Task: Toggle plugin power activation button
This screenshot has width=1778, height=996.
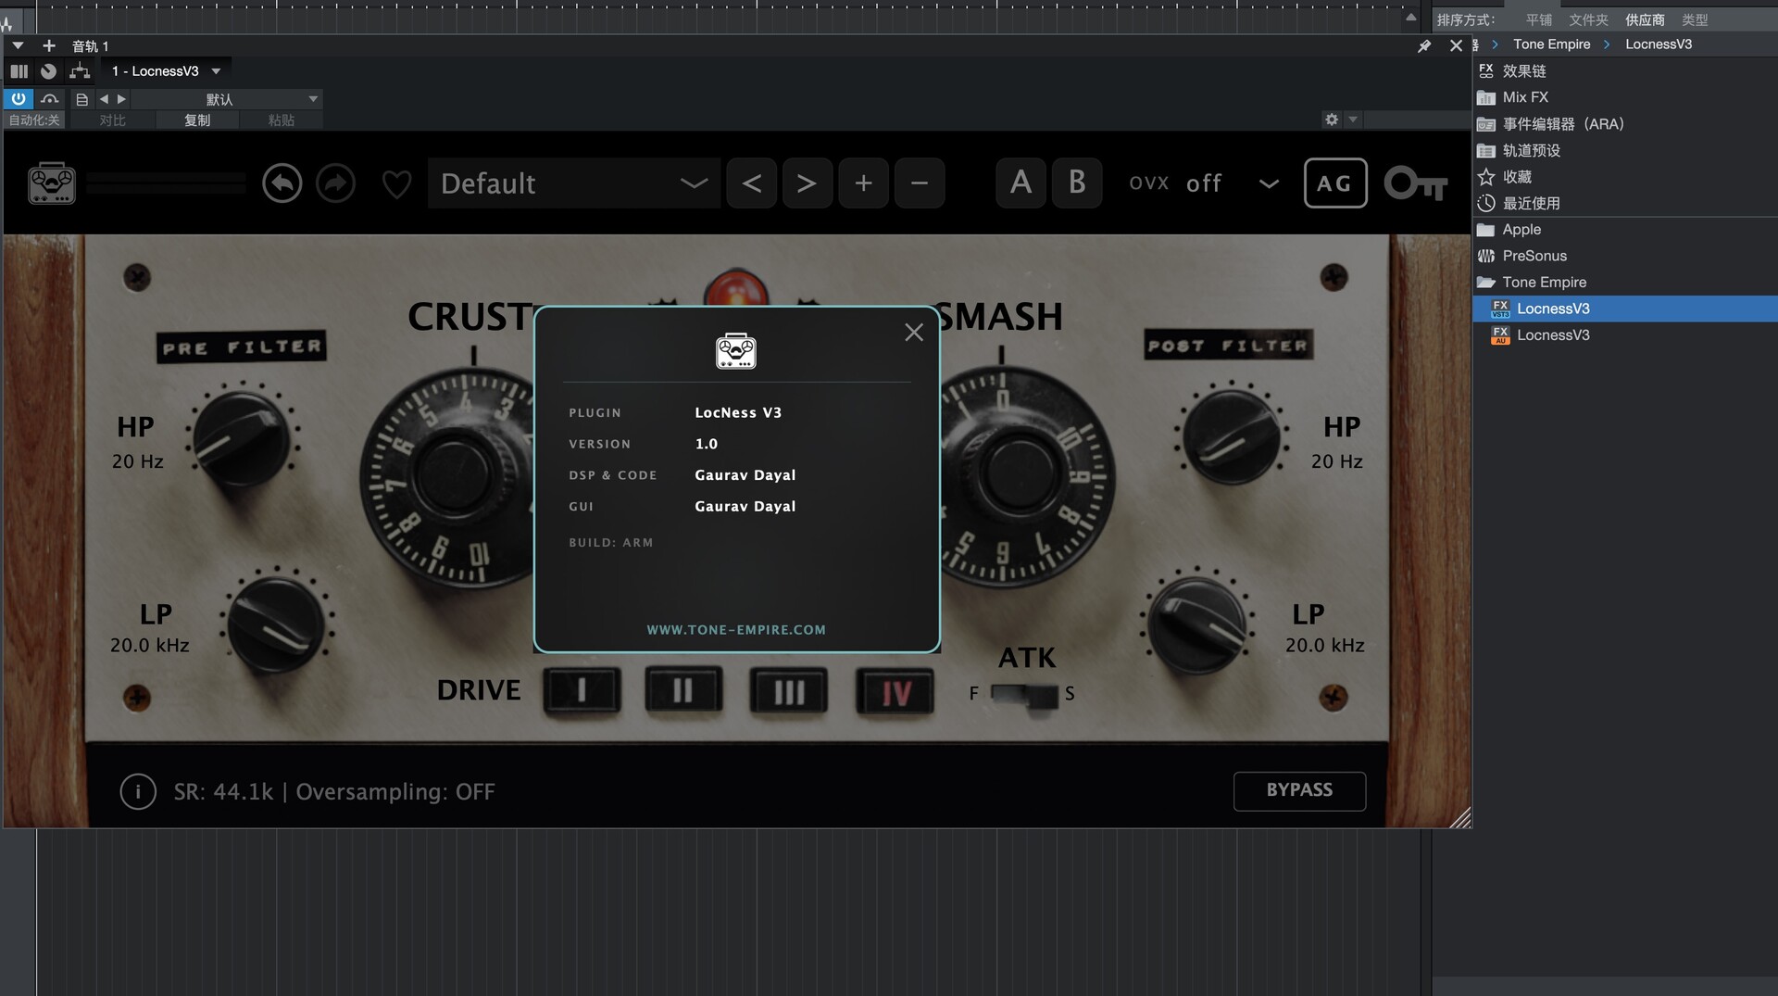Action: tap(19, 98)
